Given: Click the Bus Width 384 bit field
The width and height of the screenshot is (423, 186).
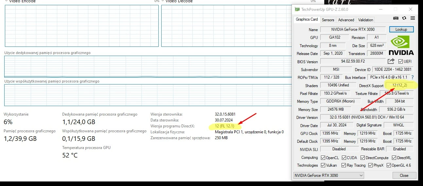Looking at the screenshot, I should pyautogui.click(x=399, y=101).
